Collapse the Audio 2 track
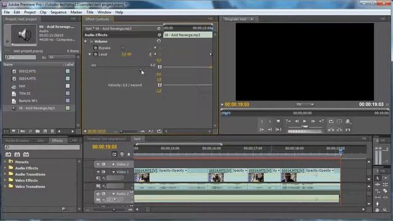This screenshot has width=393, height=221. click(114, 194)
